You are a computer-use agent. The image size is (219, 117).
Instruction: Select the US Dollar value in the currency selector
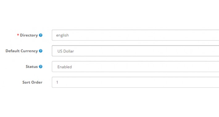click(66, 51)
